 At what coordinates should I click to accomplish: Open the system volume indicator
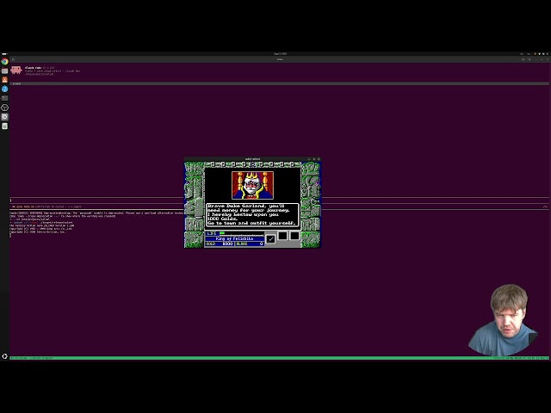coord(543,53)
